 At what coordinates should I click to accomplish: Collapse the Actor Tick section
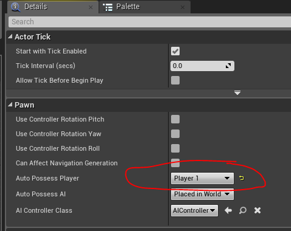(x=10, y=36)
